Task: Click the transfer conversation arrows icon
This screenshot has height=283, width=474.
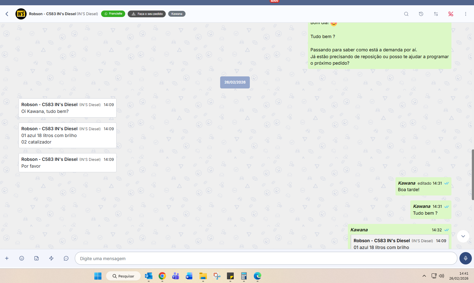Action: click(x=436, y=14)
